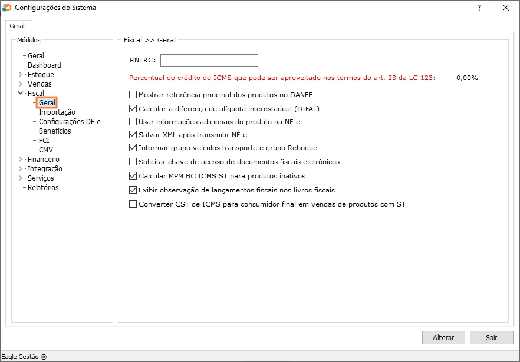The height and width of the screenshot is (362, 520).
Task: Enable Mostrar referência principal dos produtos checkbox
Action: point(133,95)
